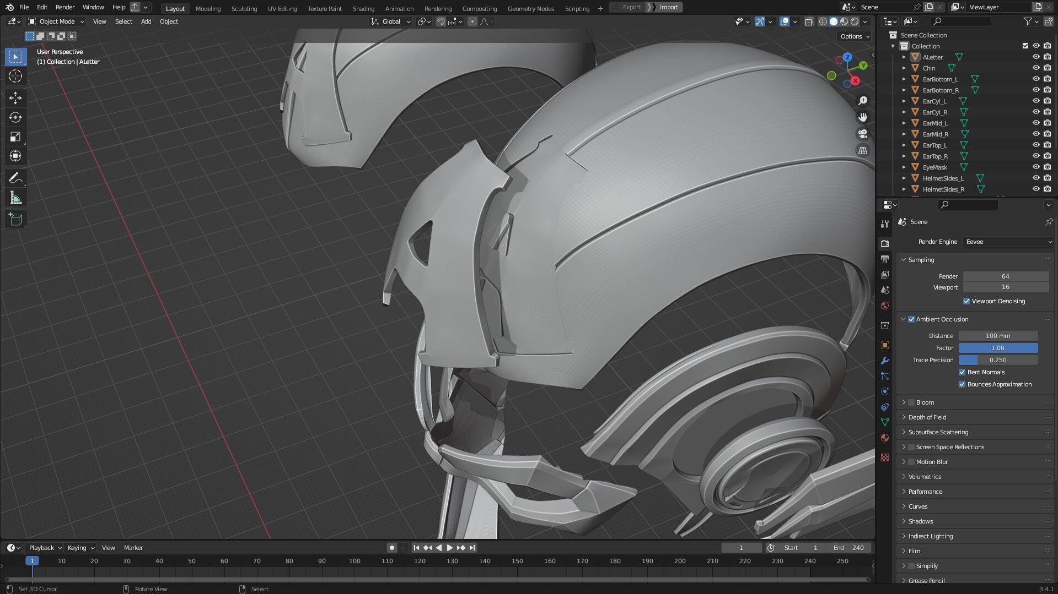The image size is (1058, 594).
Task: Open the Object Data properties tab
Action: point(885,422)
